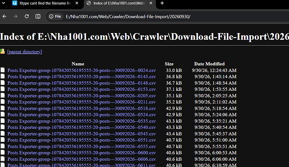Viewport: 289px width, 167px height.
Task: Close the Xtype tab
Action: point(77,3)
